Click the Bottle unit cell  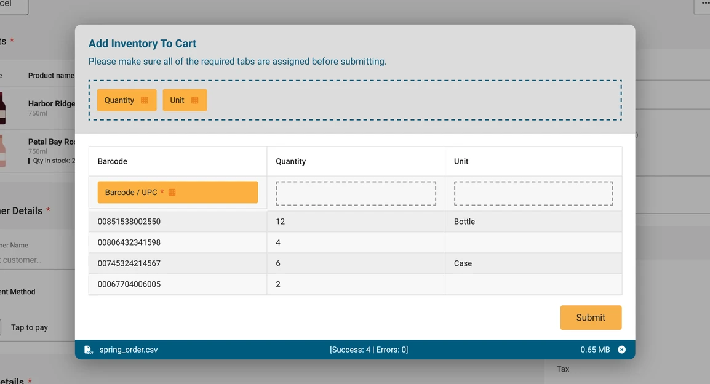(x=533, y=222)
